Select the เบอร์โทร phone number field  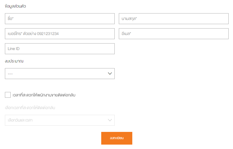[60, 34]
